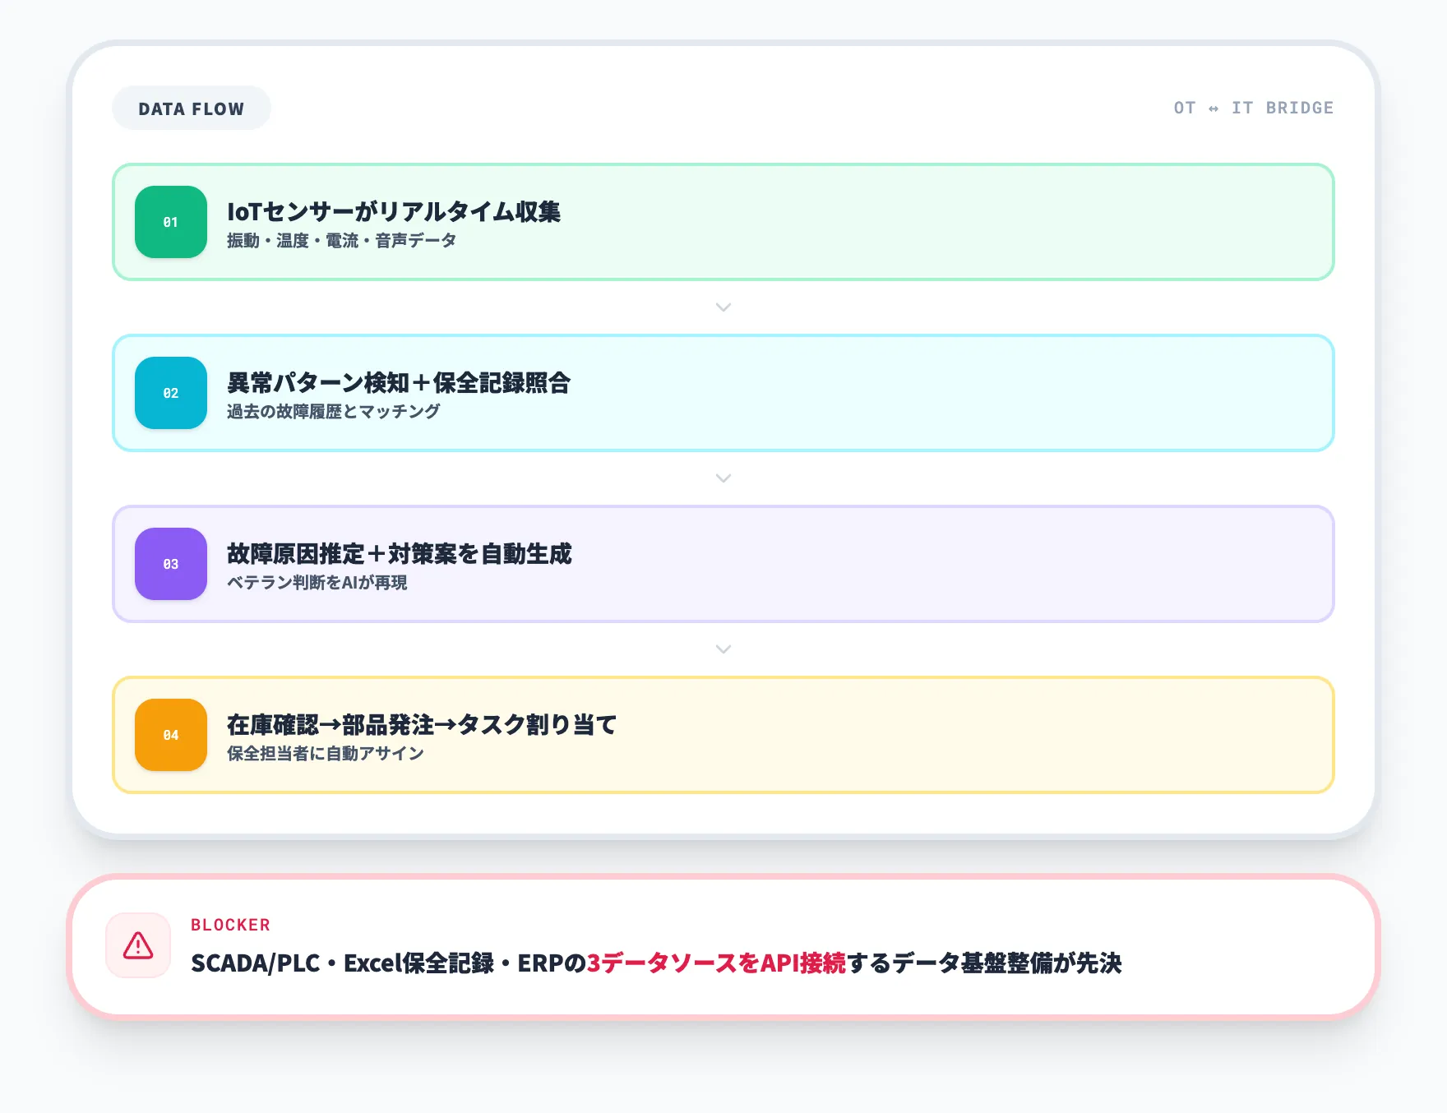Click the 02 step number badge
Screen dimensions: 1447x1113
[170, 393]
